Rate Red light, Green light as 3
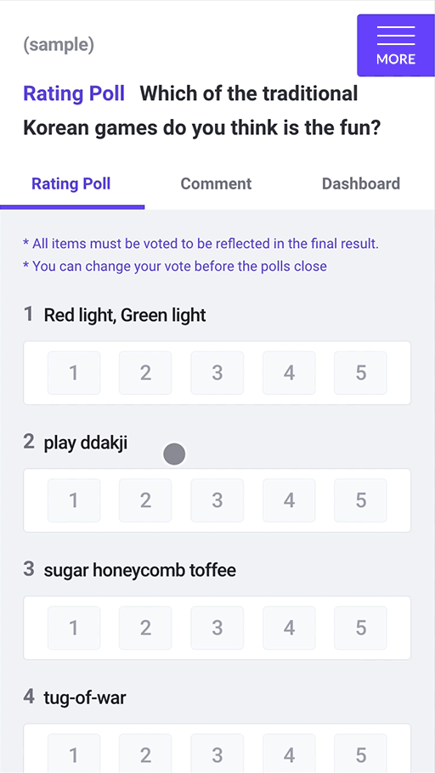Viewport: 435px width, 773px height. [x=217, y=373]
